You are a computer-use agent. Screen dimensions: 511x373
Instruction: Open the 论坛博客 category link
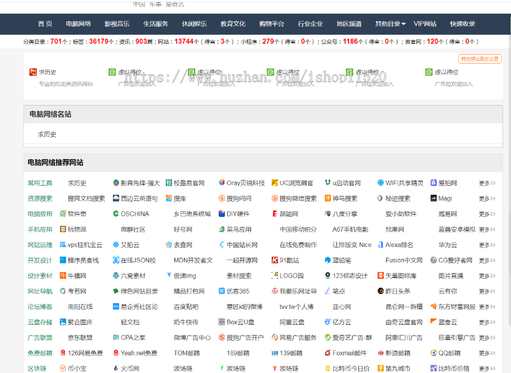(x=40, y=307)
